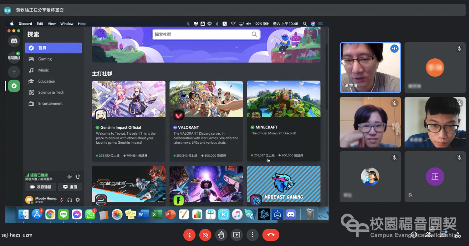Leave call with red hang-up button
Screen dimensions: 469x246
click(x=271, y=235)
